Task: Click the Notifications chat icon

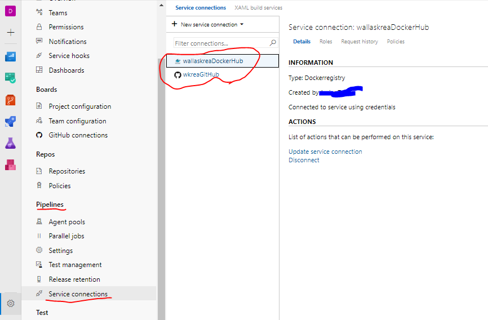Action: [x=39, y=41]
